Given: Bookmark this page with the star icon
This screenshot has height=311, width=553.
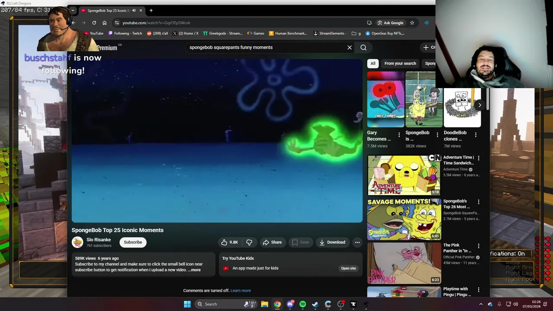Looking at the screenshot, I should pos(412,22).
